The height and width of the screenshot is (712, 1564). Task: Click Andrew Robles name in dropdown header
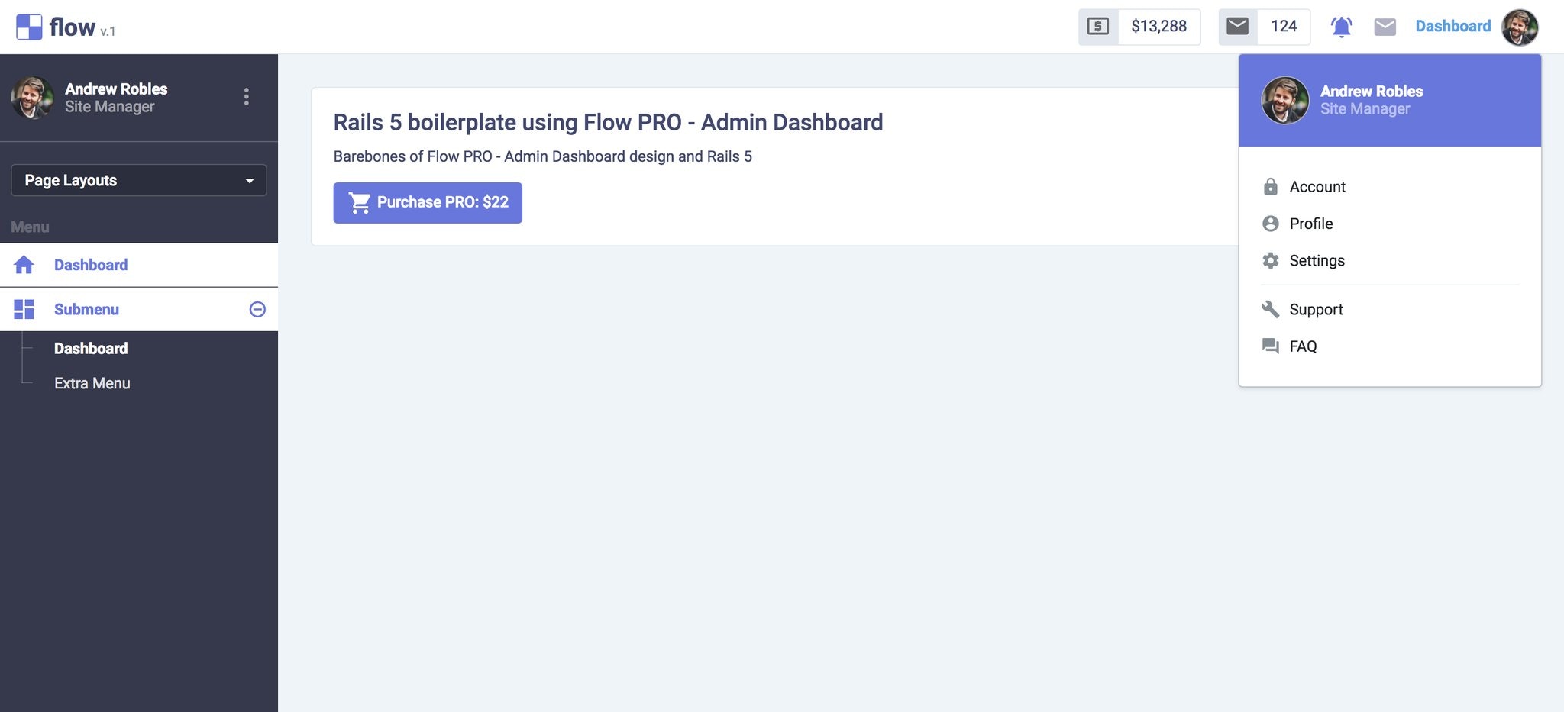pos(1372,91)
